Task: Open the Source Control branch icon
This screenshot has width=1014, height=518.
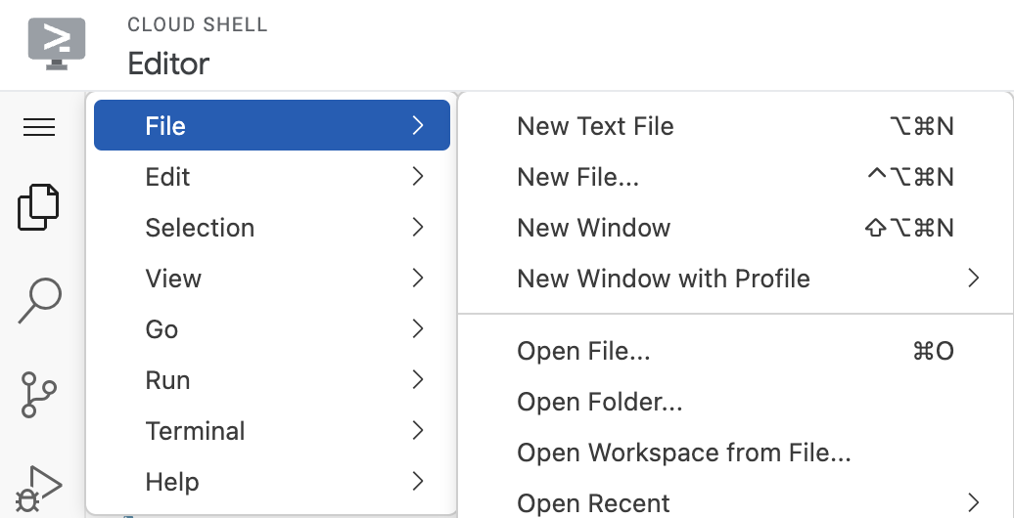Action: click(39, 394)
